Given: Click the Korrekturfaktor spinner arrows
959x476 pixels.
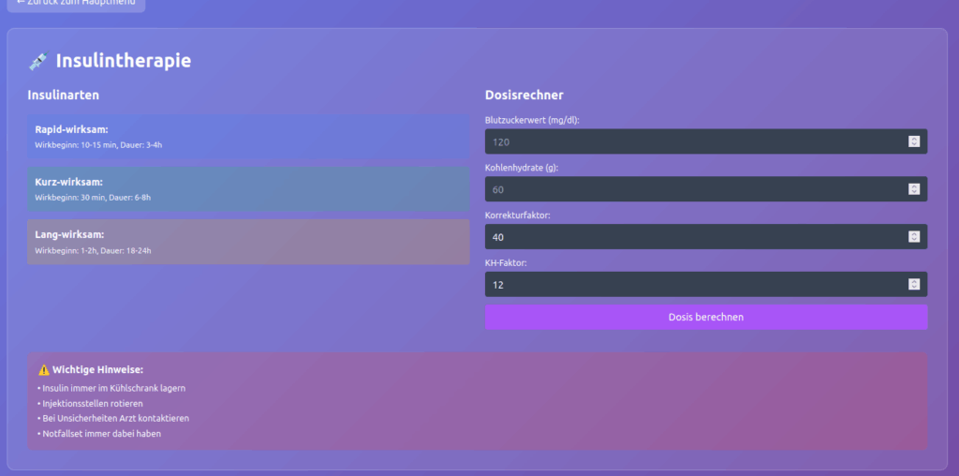Looking at the screenshot, I should pyautogui.click(x=914, y=237).
